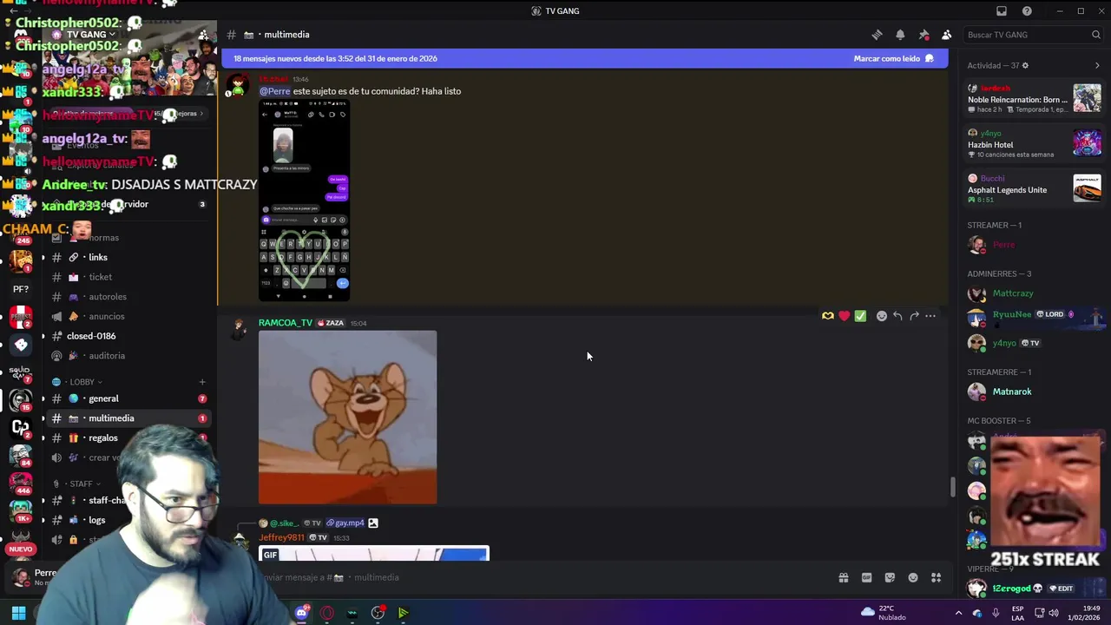Open the PF? server folder

[21, 289]
